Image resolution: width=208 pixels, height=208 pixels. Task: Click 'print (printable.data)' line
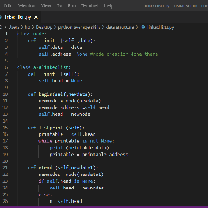[x=79, y=148]
